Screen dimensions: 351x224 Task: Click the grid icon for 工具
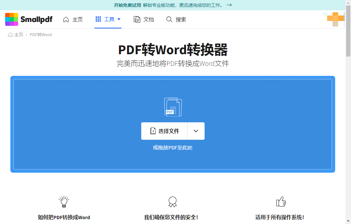pos(98,19)
